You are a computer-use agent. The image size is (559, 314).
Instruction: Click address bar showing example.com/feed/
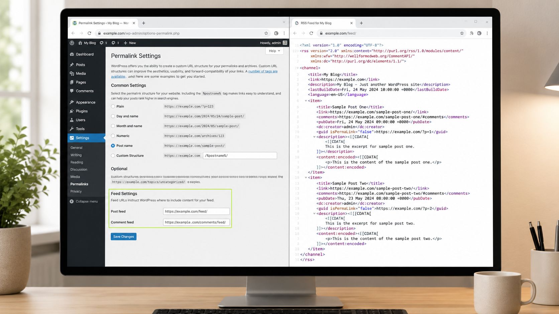pyautogui.click(x=391, y=33)
